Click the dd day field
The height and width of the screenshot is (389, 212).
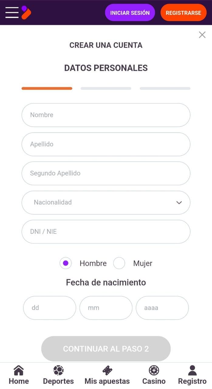click(x=49, y=308)
